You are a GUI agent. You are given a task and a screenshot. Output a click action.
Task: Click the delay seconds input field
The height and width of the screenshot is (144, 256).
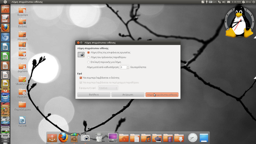[x=123, y=67]
